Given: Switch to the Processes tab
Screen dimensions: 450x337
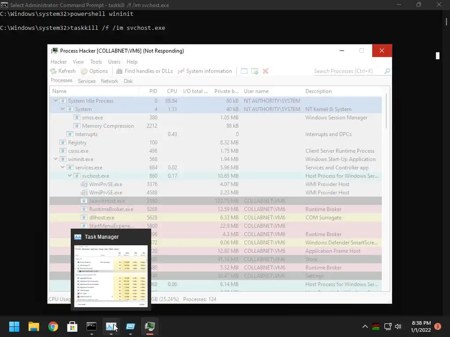Looking at the screenshot, I should (62, 81).
